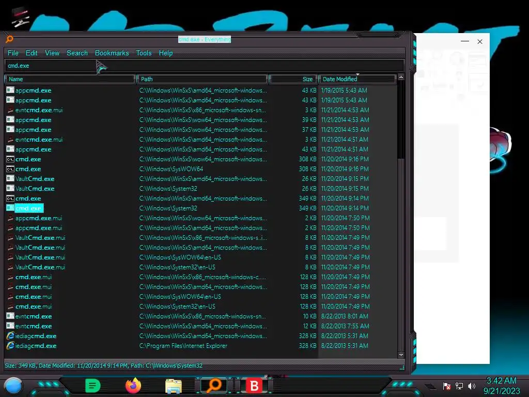This screenshot has width=529, height=397.
Task: Click the status bar file details text
Action: [x=103, y=365]
